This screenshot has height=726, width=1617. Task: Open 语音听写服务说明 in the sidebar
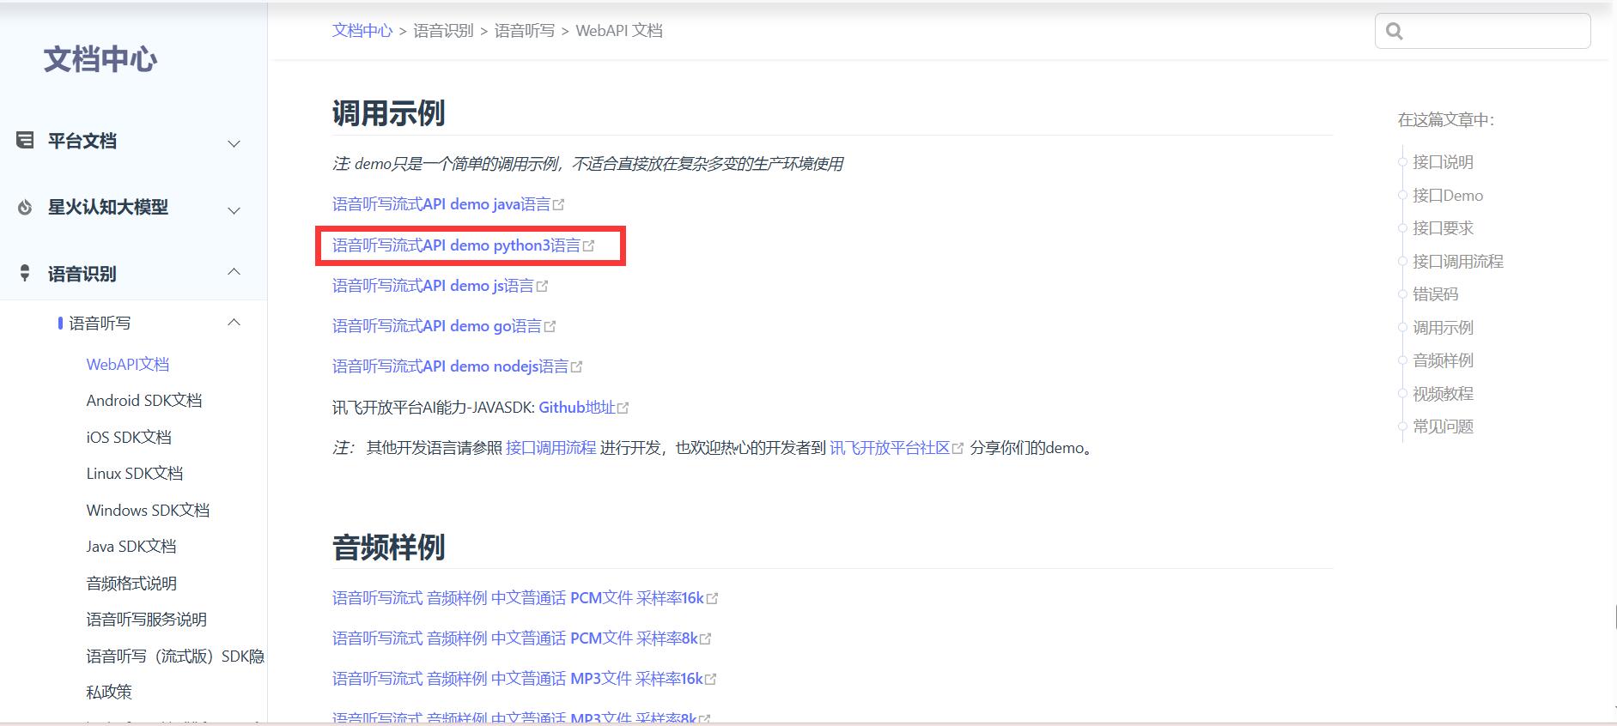tap(147, 620)
